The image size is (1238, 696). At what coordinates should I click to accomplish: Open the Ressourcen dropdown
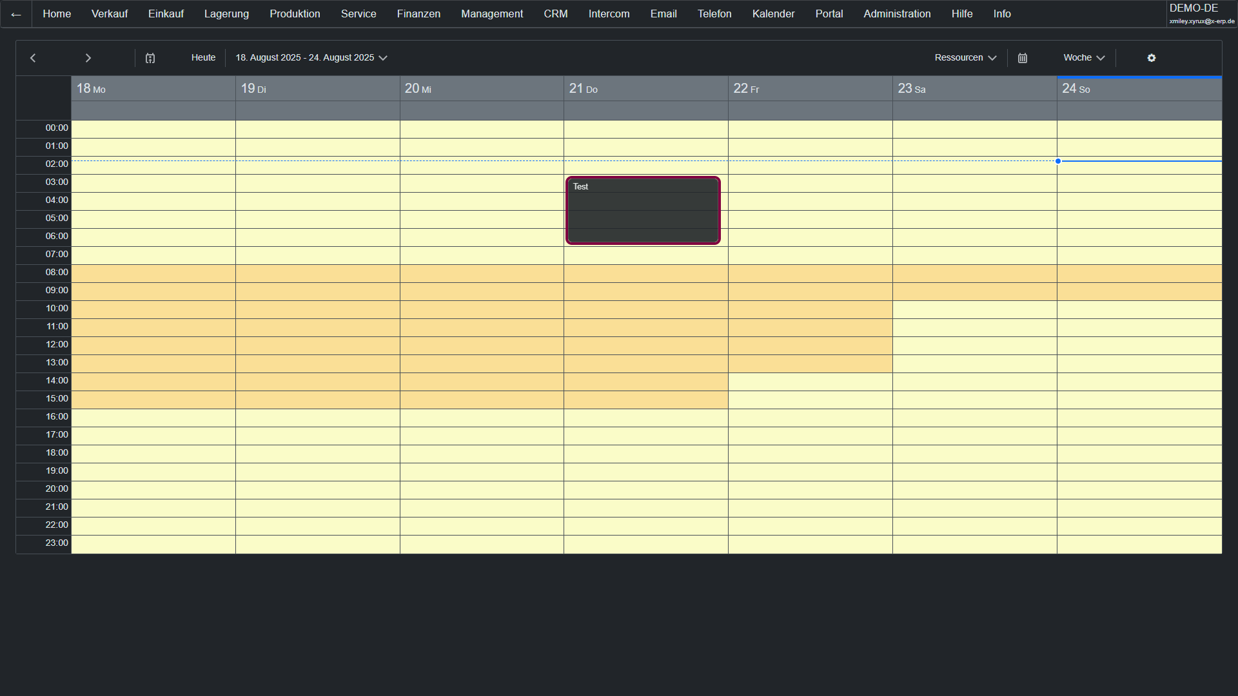click(965, 58)
